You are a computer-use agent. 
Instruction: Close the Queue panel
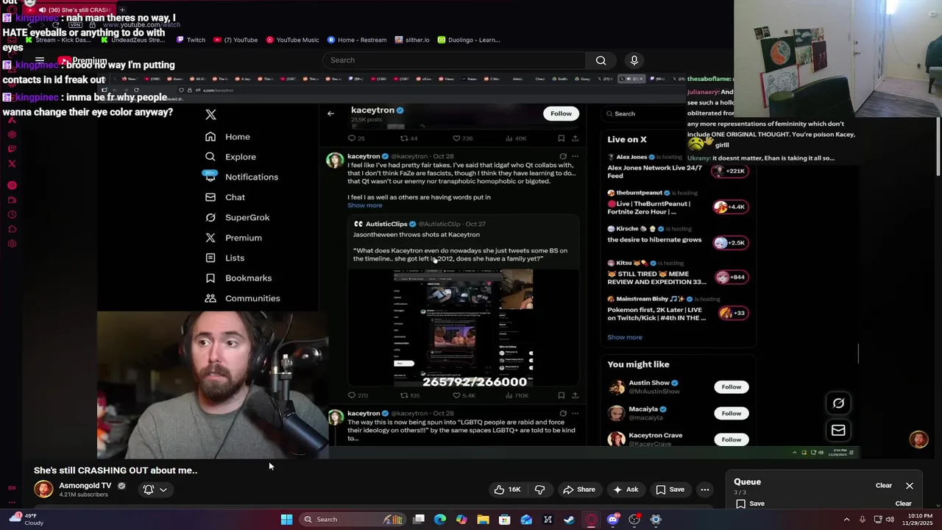tap(910, 486)
